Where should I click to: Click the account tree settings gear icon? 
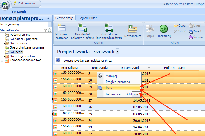(x=50, y=30)
